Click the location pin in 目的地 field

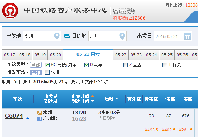point(122,36)
